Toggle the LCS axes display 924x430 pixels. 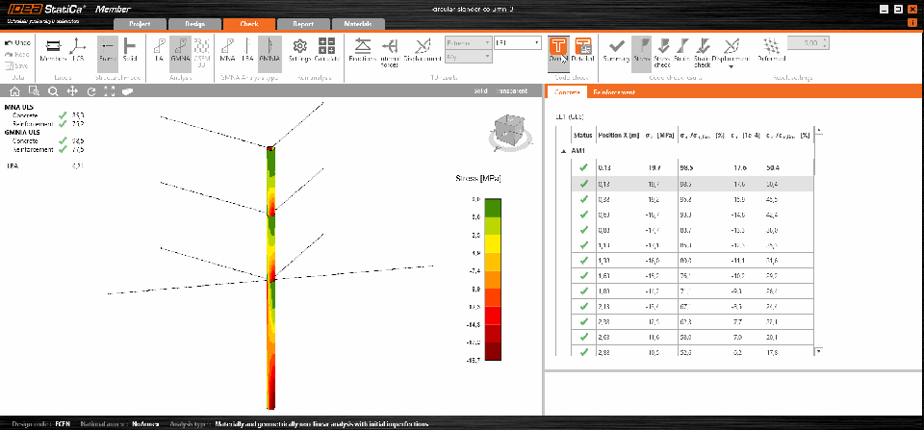pos(78,51)
